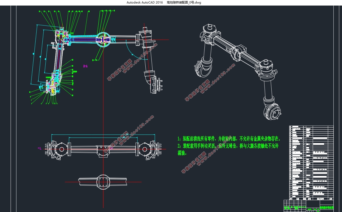
Task: Select the left hexagonal housing in front view
Action: 62,149
